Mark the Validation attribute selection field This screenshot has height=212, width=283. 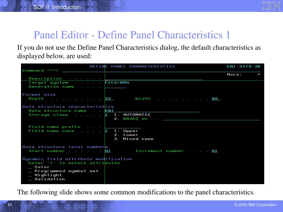coord(30,179)
